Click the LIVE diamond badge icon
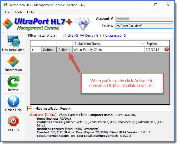179x146 pixels. pos(83,24)
